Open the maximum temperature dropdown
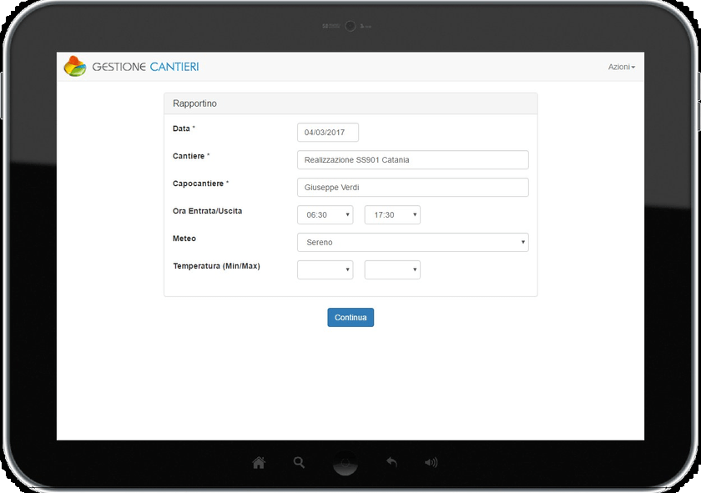Viewport: 701px width, 493px height. pos(392,269)
